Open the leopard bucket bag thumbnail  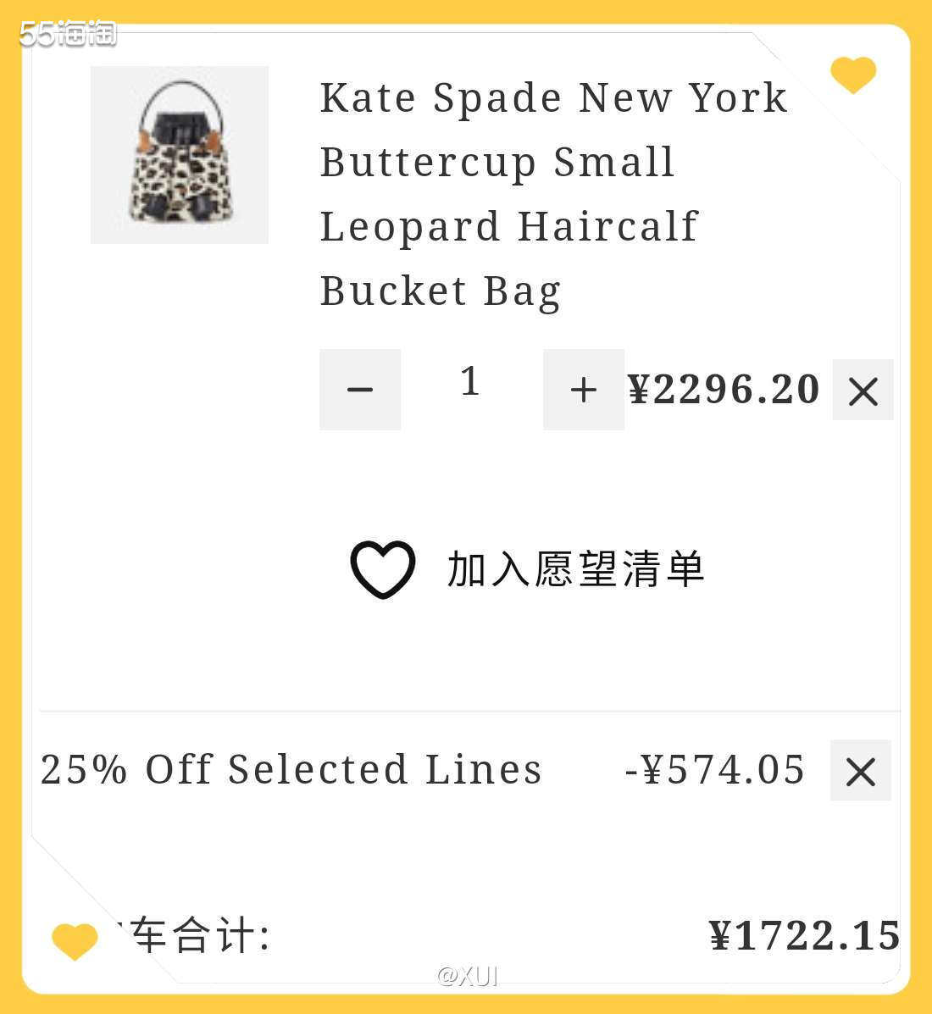click(180, 155)
